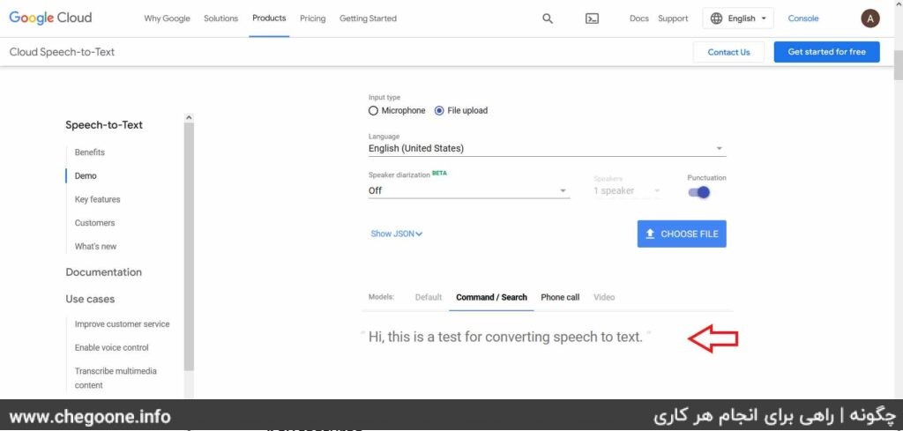Click Get started for free button

[826, 52]
